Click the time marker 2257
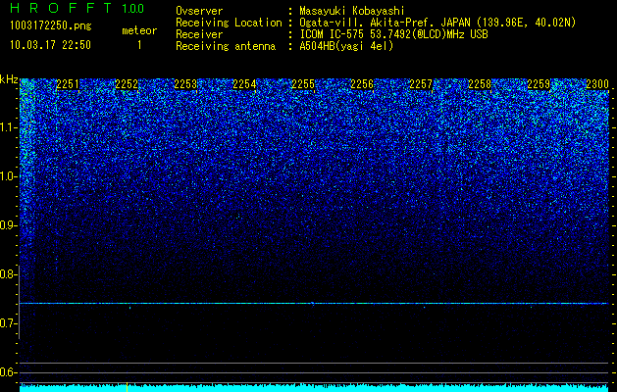The height and width of the screenshot is (392, 617). pyautogui.click(x=421, y=84)
